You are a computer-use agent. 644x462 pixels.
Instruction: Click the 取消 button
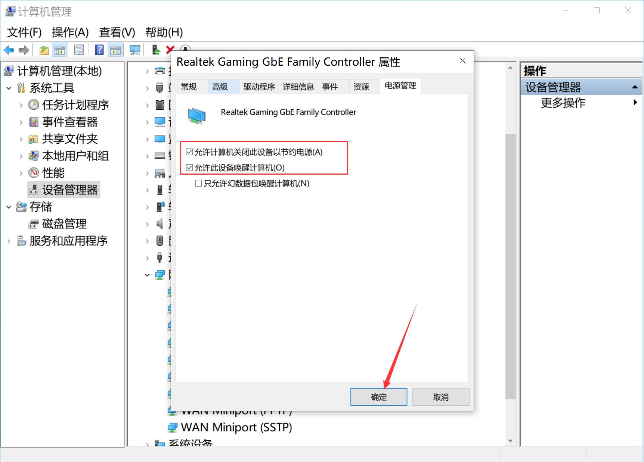(x=441, y=397)
